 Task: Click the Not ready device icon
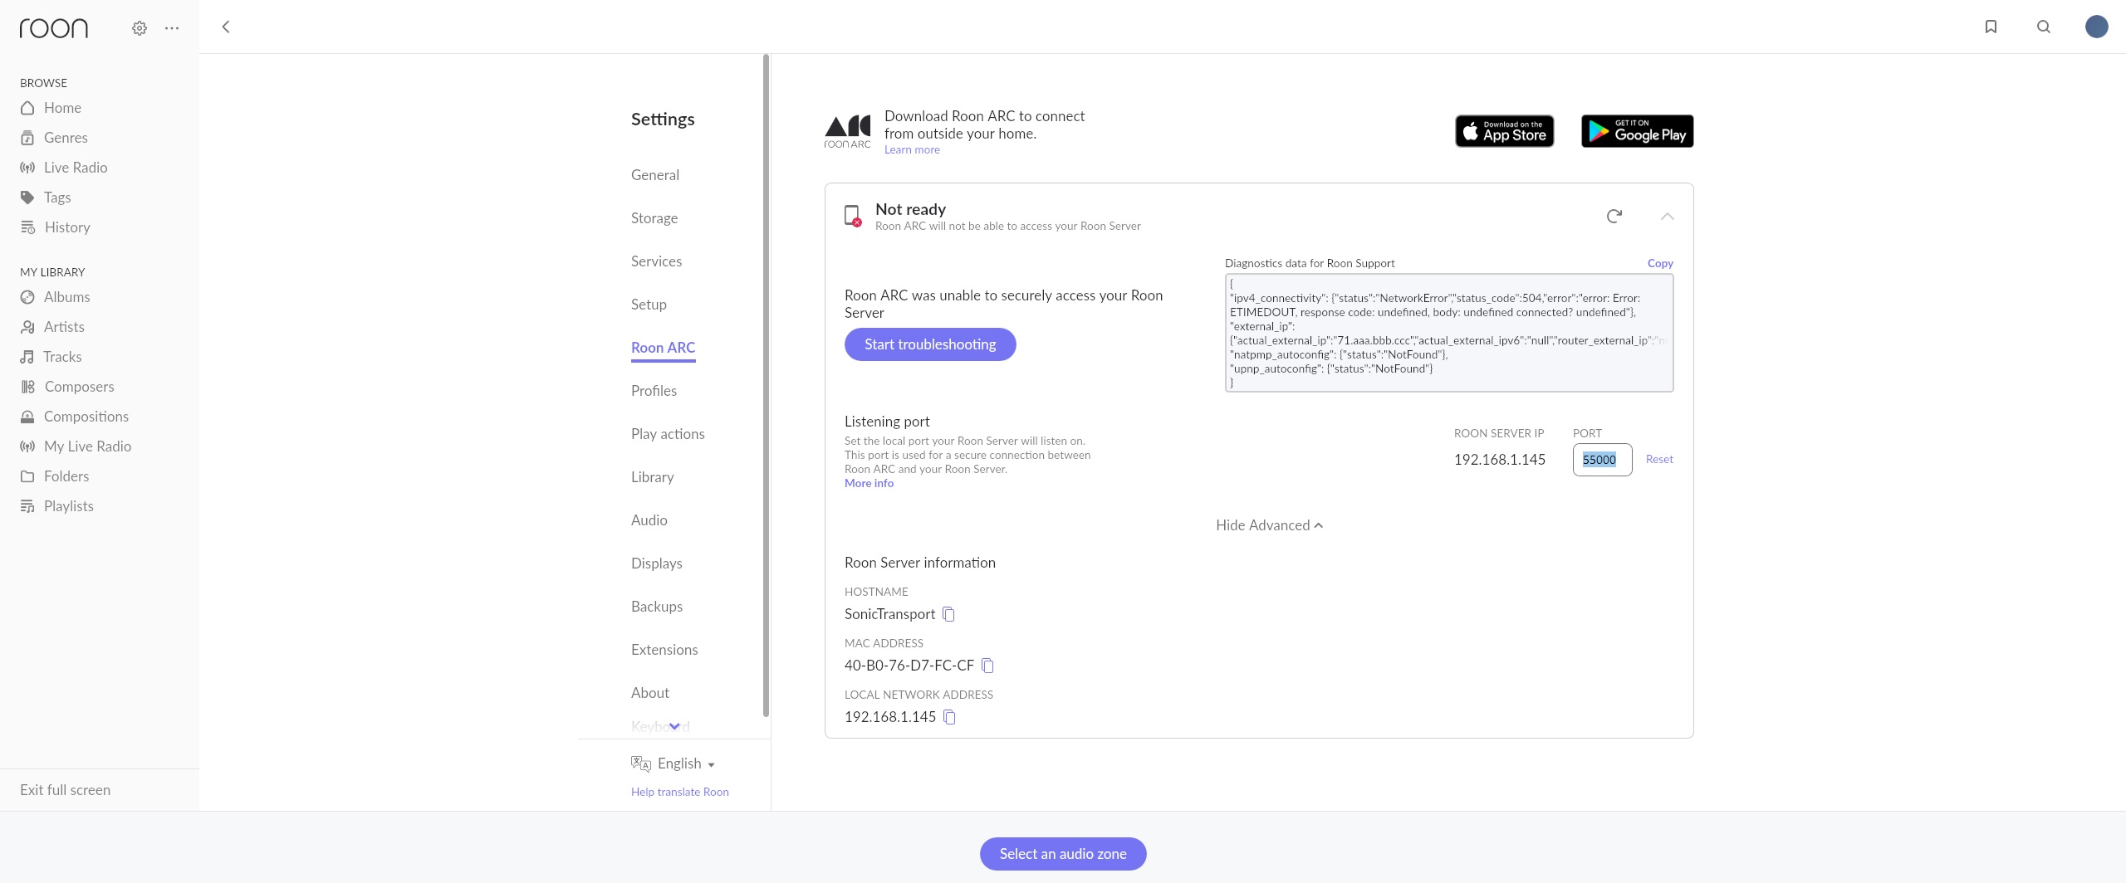pyautogui.click(x=853, y=216)
